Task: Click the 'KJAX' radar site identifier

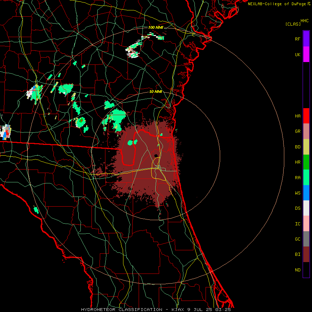Action: click(178, 310)
